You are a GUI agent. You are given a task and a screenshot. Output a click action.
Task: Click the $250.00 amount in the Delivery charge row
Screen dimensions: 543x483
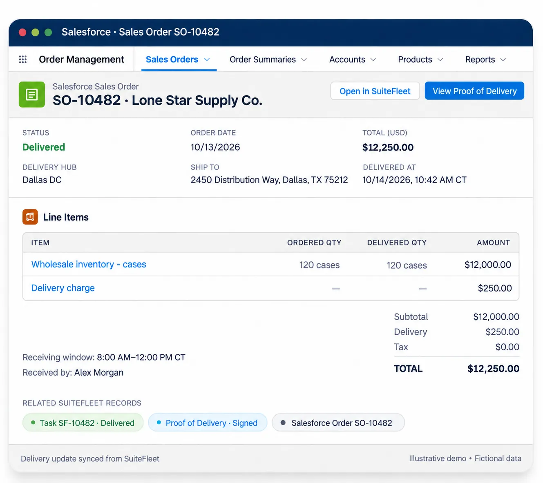click(x=495, y=288)
